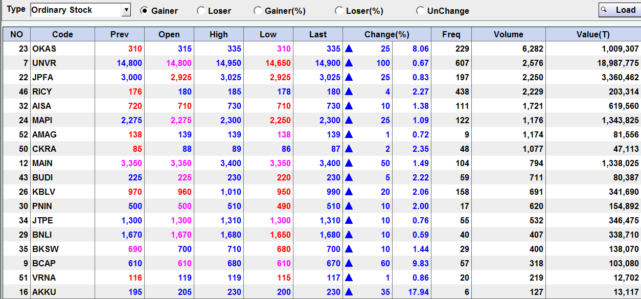Choose the Loser(%) radio option

338,11
